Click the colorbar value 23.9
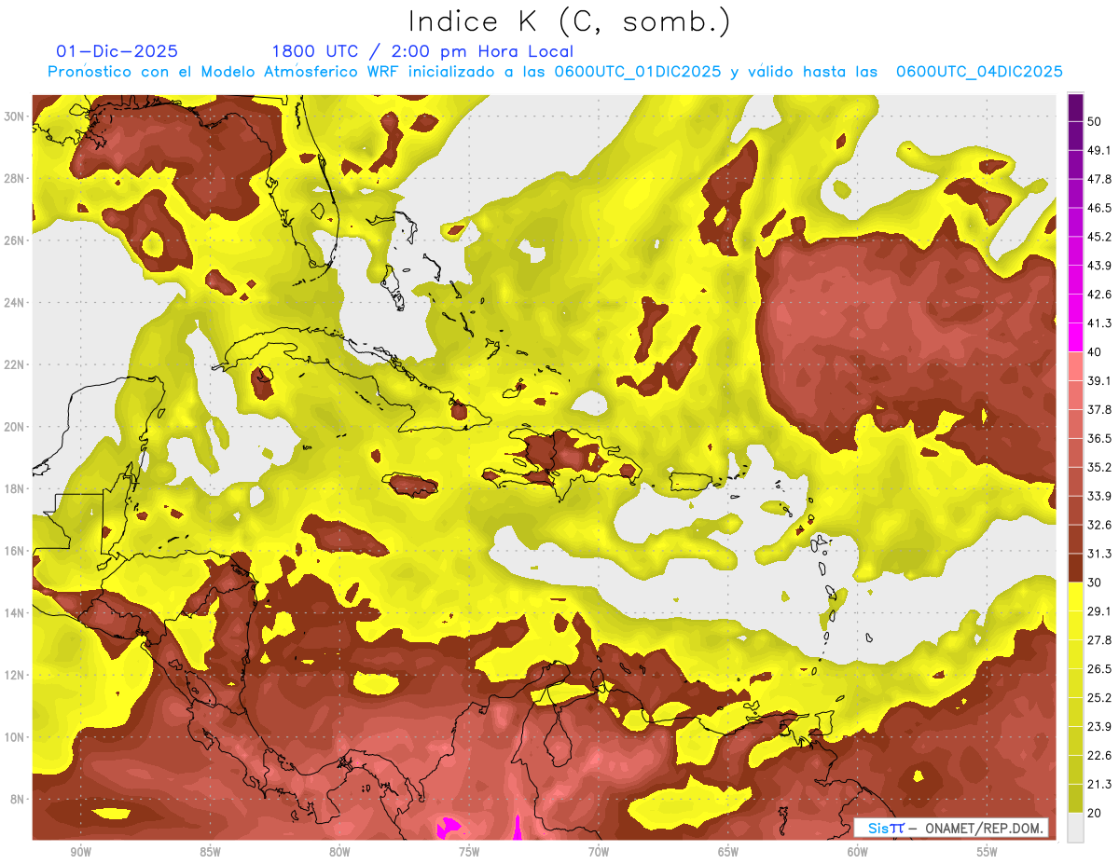Image resolution: width=1119 pixels, height=864 pixels. (1099, 727)
